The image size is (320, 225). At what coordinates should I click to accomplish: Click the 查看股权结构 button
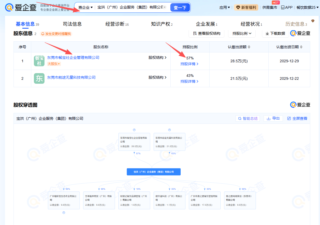pyautogui.click(x=207, y=33)
